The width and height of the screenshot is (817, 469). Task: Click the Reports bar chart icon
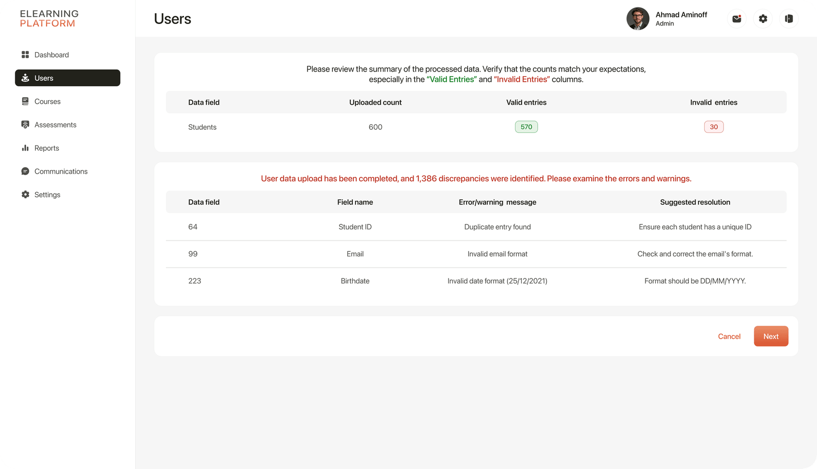point(25,148)
